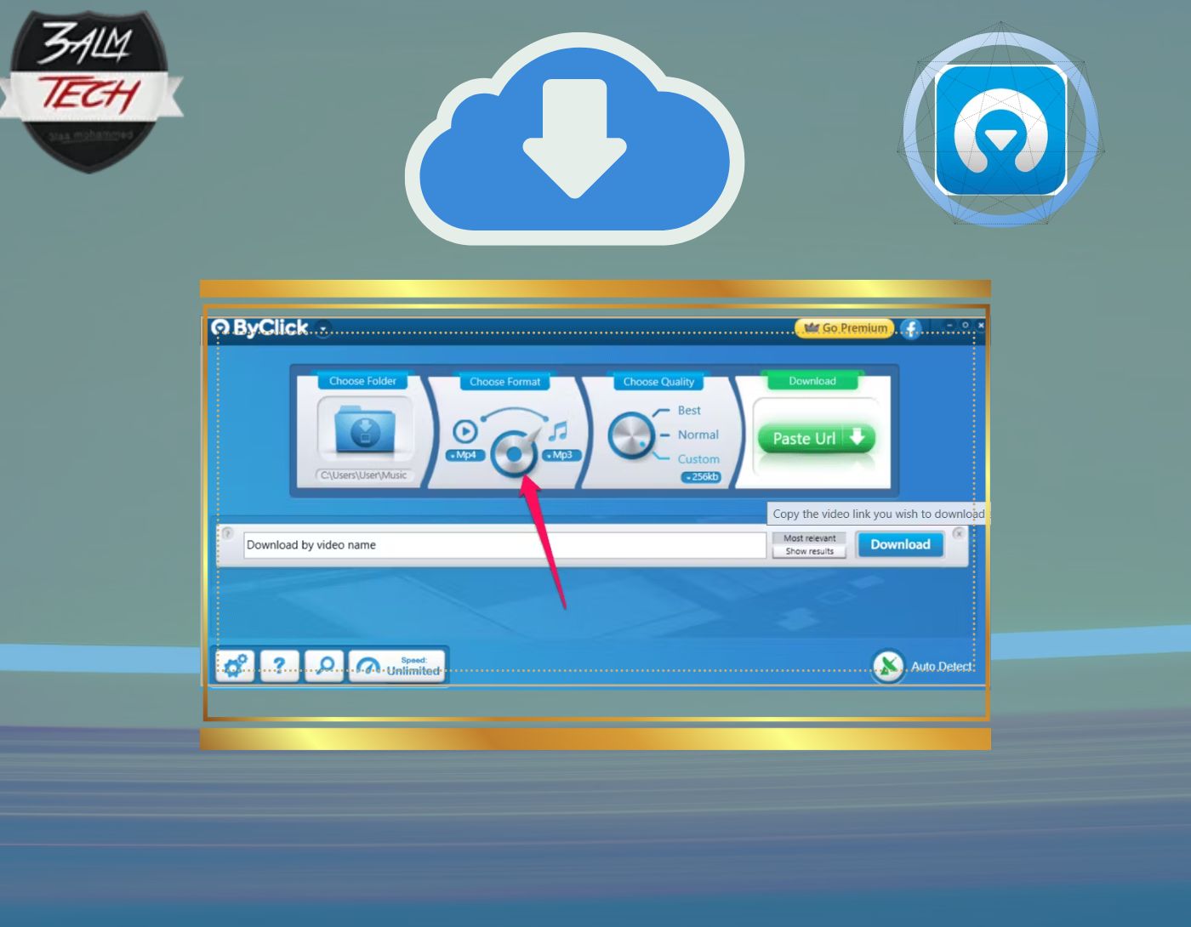
Task: Maximize the ByClick window
Action: point(965,325)
